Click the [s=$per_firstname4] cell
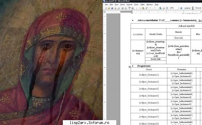The width and height of the screenshot is (202, 125). (149, 96)
